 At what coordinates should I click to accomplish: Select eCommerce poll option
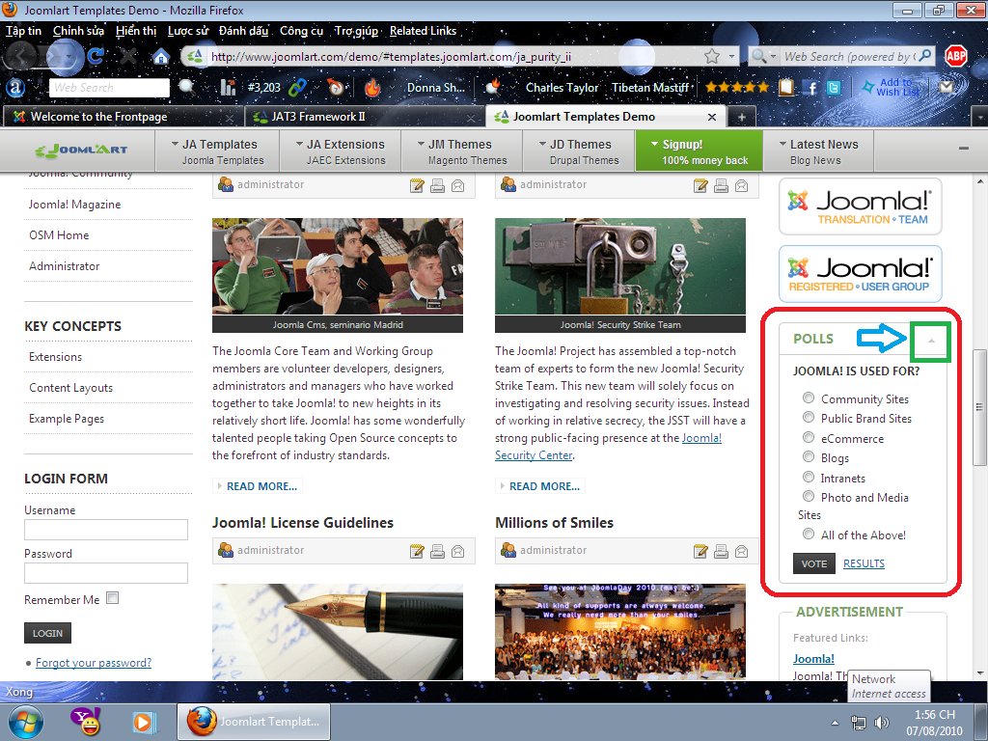pyautogui.click(x=808, y=437)
